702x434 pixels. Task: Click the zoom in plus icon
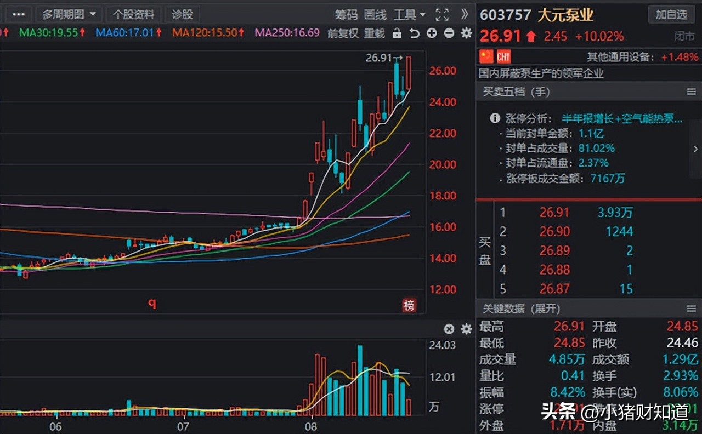tap(432, 33)
